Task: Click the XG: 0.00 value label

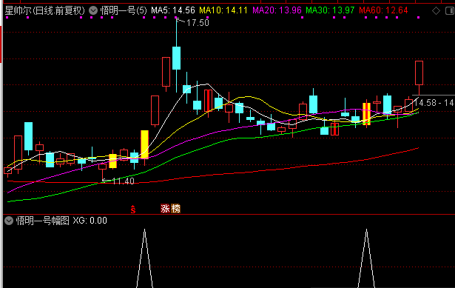Action: pos(90,221)
